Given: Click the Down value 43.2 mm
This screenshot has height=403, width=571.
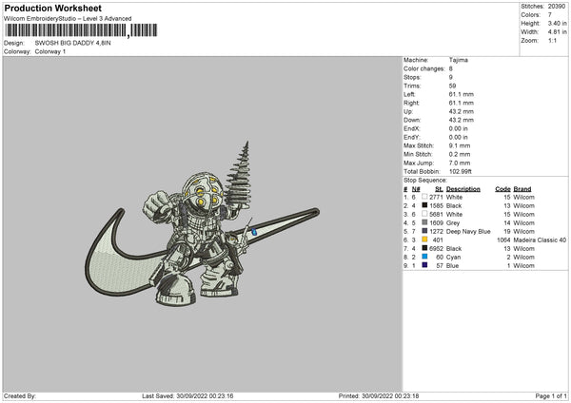Looking at the screenshot, I should [461, 120].
